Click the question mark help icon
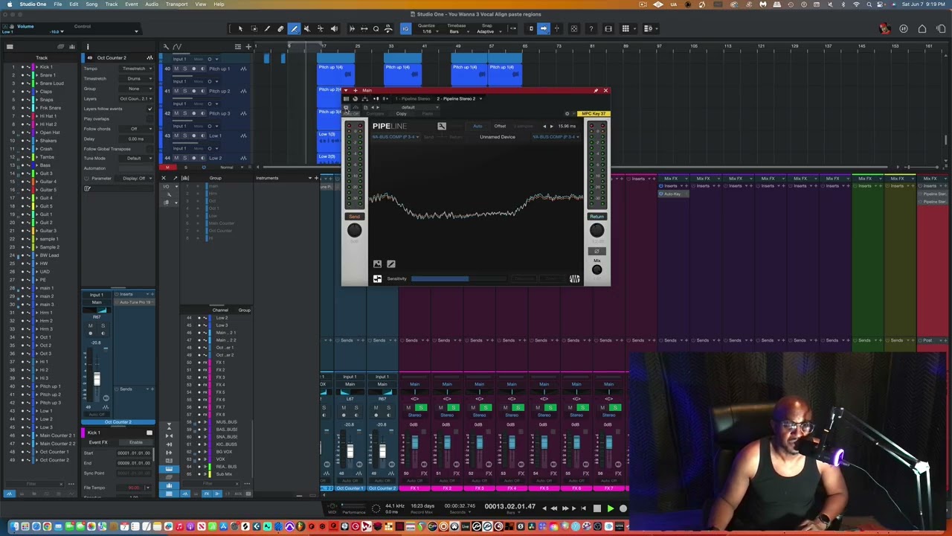952x536 pixels. click(x=591, y=29)
